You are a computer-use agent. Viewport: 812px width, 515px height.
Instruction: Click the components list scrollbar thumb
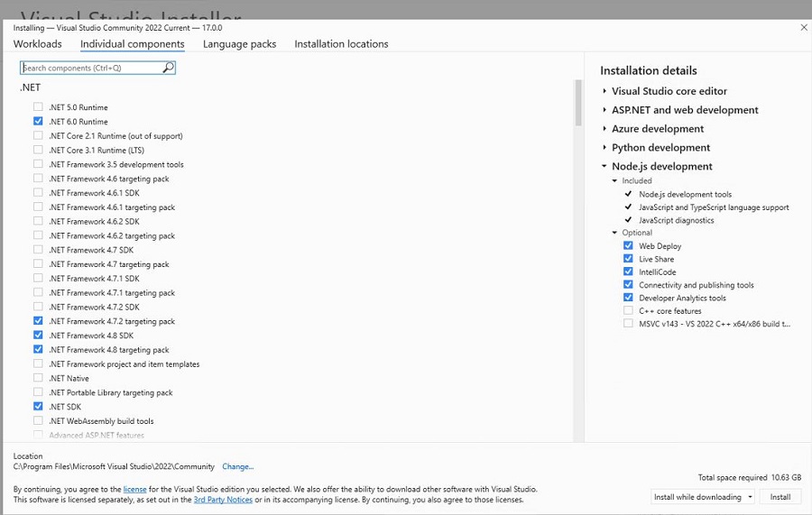(578, 103)
